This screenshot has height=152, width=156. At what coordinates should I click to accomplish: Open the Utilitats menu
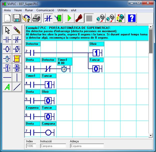62,10
